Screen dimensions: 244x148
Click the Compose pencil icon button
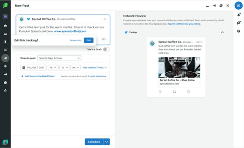(238, 6)
